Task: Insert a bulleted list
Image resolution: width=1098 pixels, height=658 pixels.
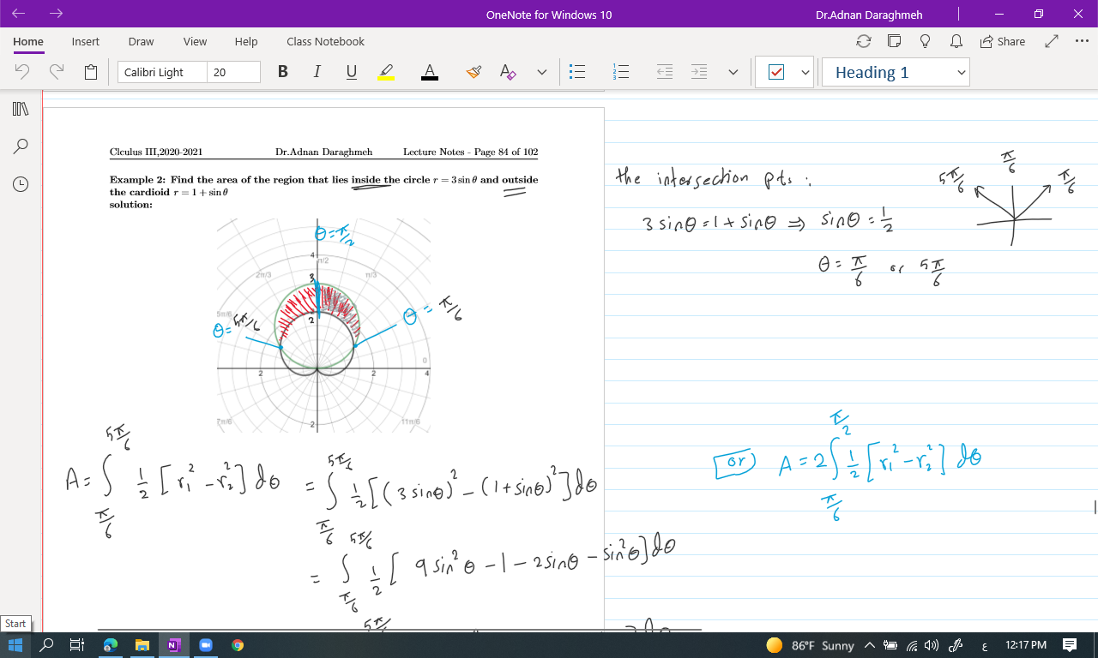Action: [578, 73]
